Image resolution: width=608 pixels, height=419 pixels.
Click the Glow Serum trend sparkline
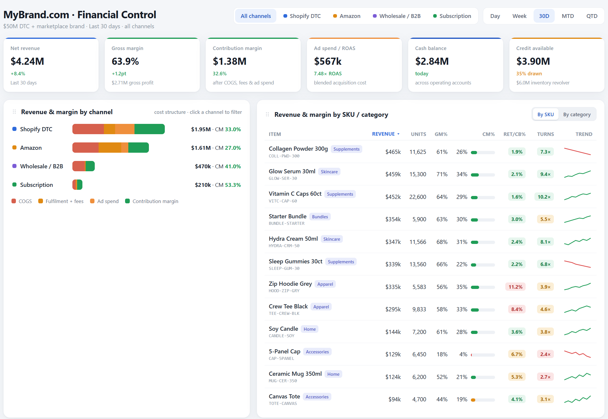[577, 174]
